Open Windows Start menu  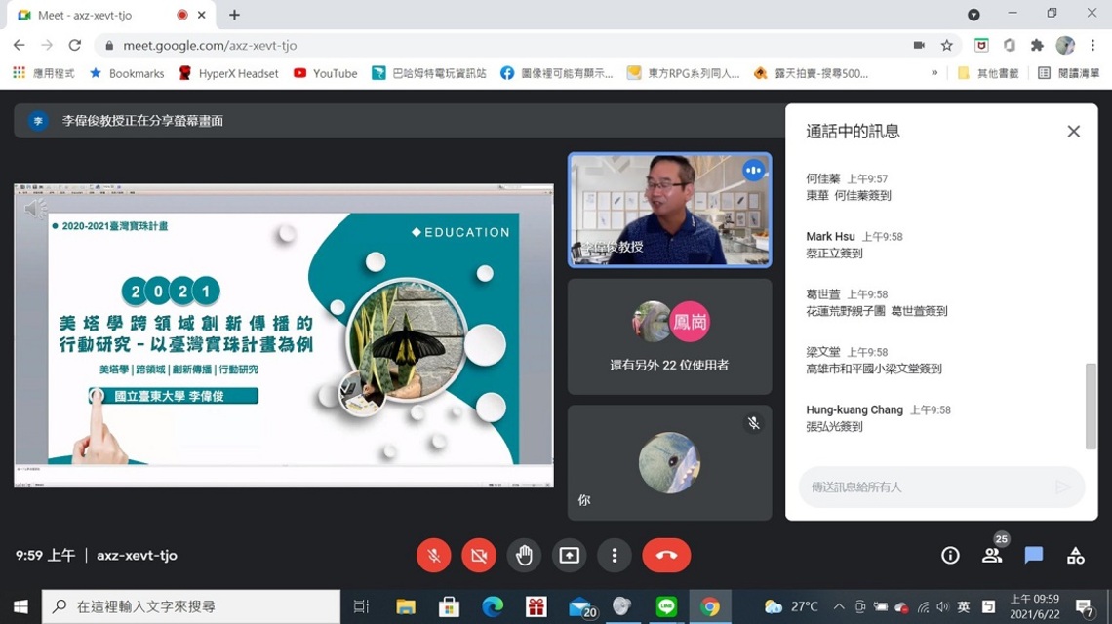(20, 607)
